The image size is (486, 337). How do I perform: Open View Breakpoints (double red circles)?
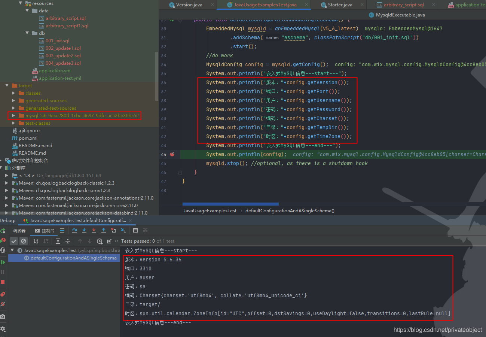3,294
